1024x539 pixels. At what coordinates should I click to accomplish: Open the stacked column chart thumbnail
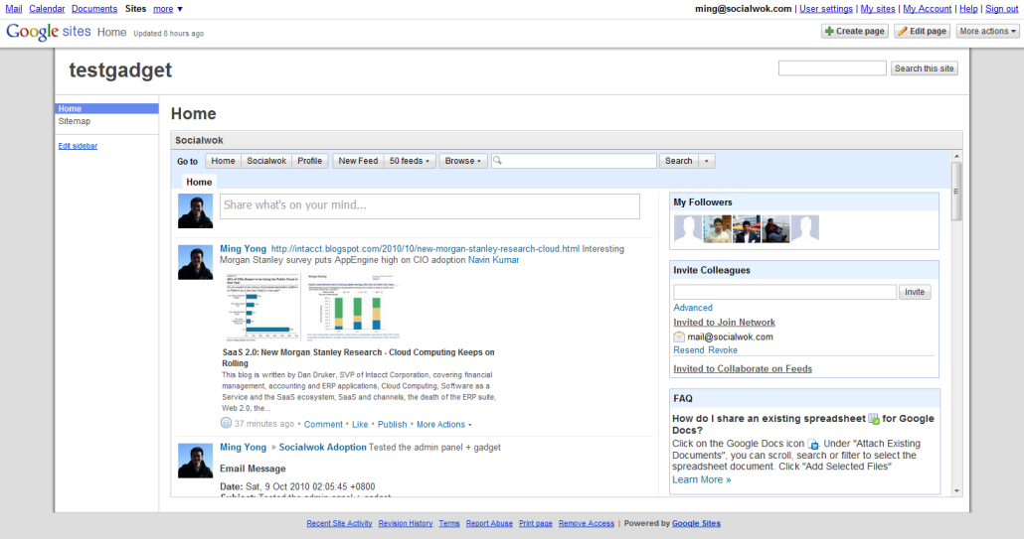[x=353, y=307]
